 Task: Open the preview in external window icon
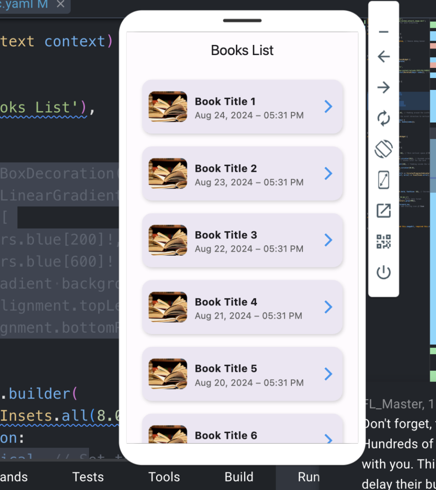383,211
